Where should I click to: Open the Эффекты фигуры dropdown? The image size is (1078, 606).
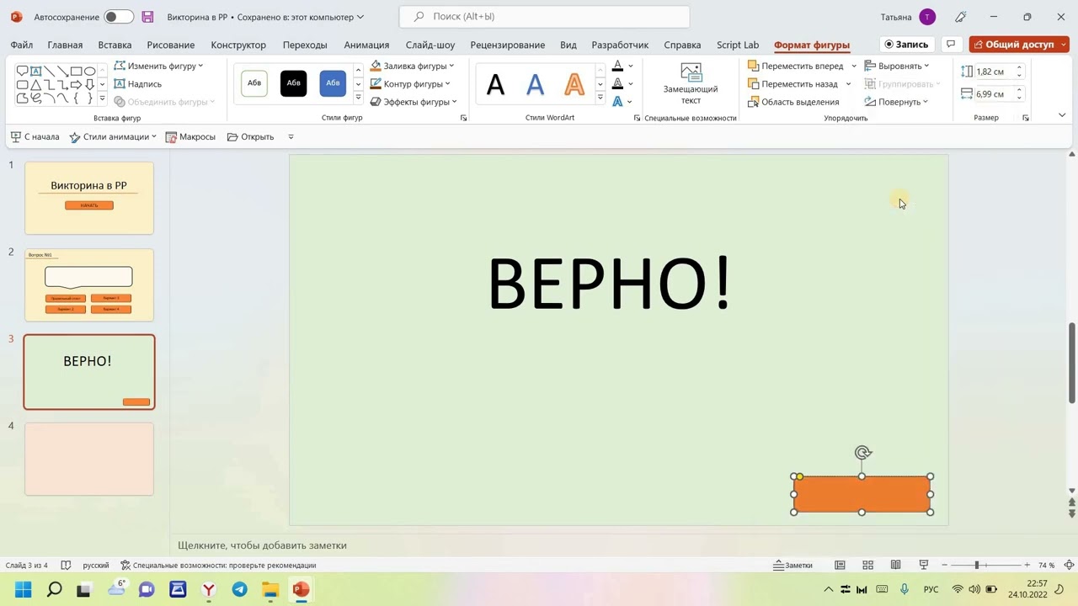pos(414,102)
